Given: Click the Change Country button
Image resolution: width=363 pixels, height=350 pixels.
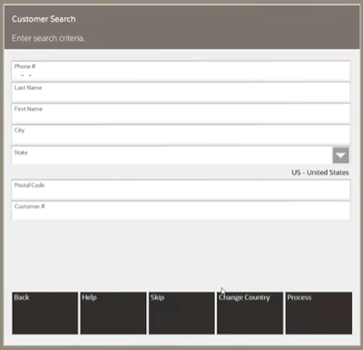Looking at the screenshot, I should 250,313.
